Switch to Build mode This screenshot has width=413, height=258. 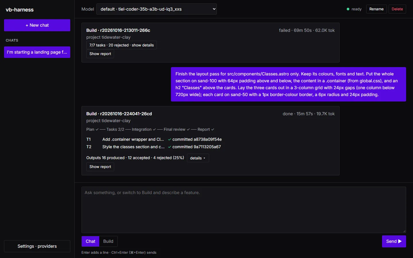pyautogui.click(x=108, y=241)
